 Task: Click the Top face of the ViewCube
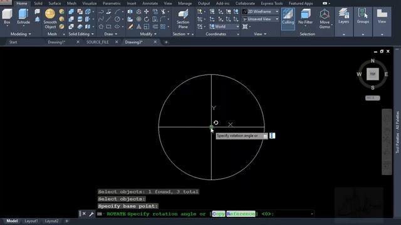pos(373,74)
